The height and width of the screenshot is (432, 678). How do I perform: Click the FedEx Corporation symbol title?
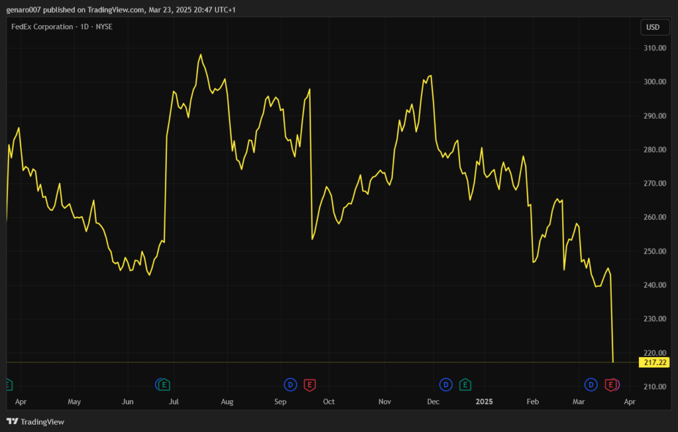(42, 27)
